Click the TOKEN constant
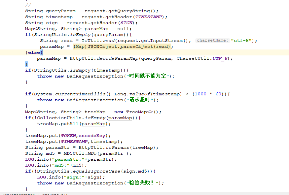The image size is (289, 195). click(68, 136)
